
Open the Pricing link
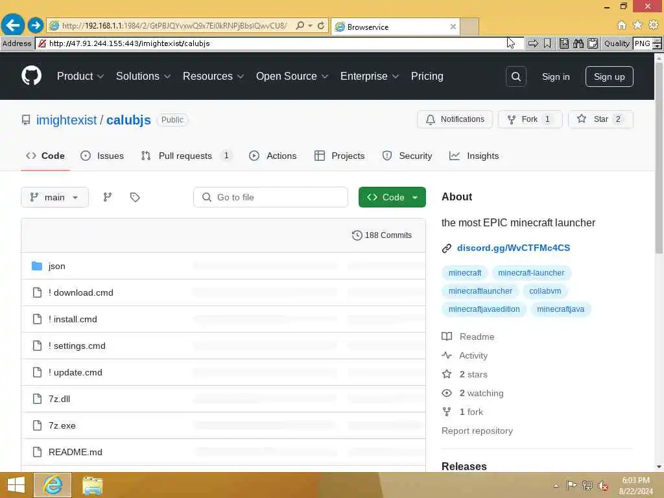(427, 77)
